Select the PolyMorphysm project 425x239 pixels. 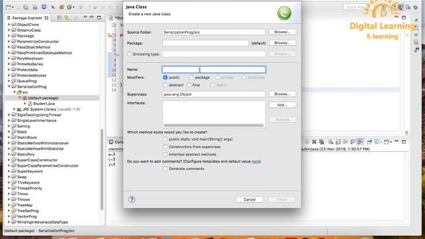[x=30, y=58]
